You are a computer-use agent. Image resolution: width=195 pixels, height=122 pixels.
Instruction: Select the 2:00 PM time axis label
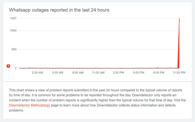tap(118, 73)
